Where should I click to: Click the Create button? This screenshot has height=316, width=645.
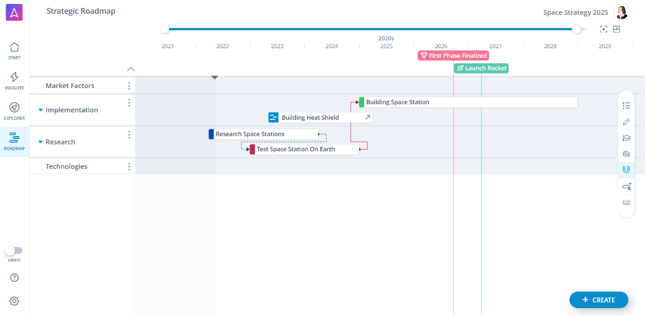click(598, 300)
